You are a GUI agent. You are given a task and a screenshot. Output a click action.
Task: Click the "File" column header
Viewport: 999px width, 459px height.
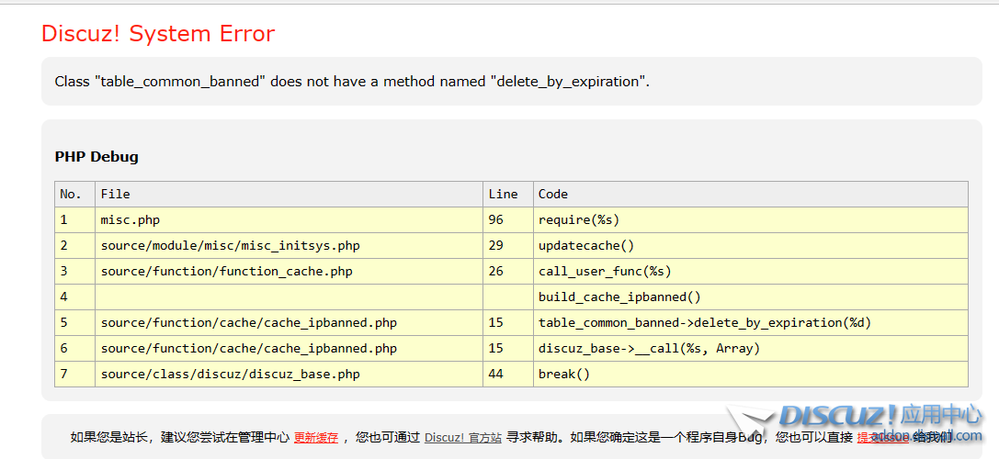coord(116,195)
